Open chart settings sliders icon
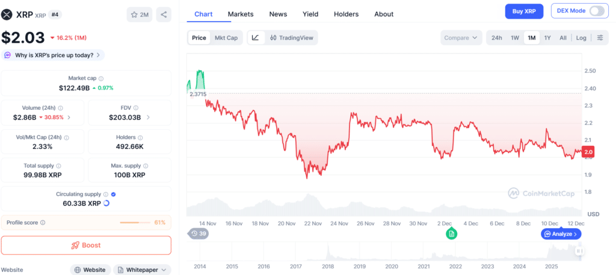The image size is (616, 275). pyautogui.click(x=600, y=38)
